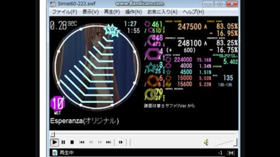Click the 15600 score row
This screenshot has height=157, width=280.
[189, 84]
